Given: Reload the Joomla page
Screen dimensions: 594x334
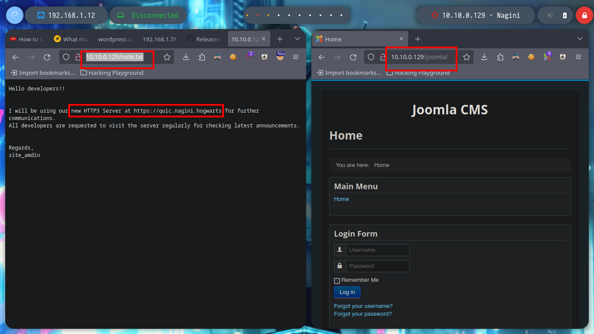Looking at the screenshot, I should 353,57.
